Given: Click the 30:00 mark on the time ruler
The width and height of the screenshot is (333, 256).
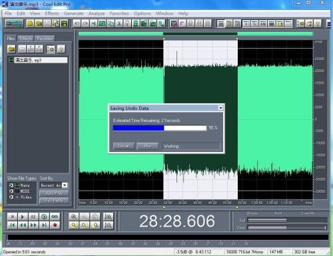Looking at the screenshot, I should point(168,203).
